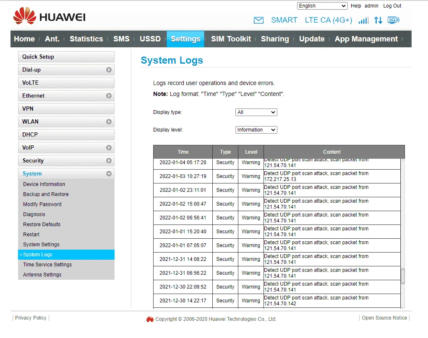Image resolution: width=428 pixels, height=338 pixels.
Task: Open the SMS tab
Action: point(121,39)
